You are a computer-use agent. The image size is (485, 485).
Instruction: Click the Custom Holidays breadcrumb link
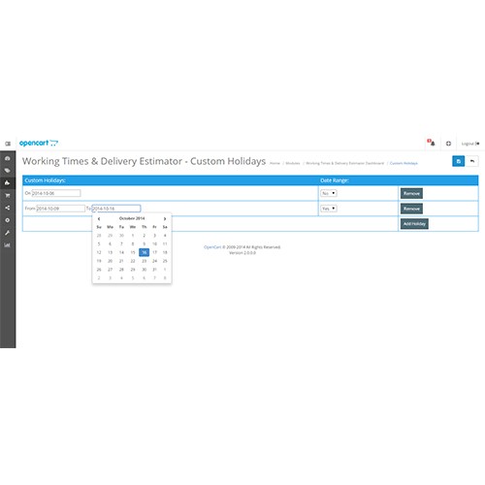[x=404, y=163]
